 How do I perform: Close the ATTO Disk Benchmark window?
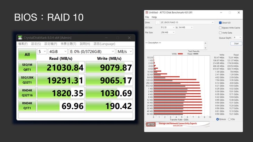(239, 12)
